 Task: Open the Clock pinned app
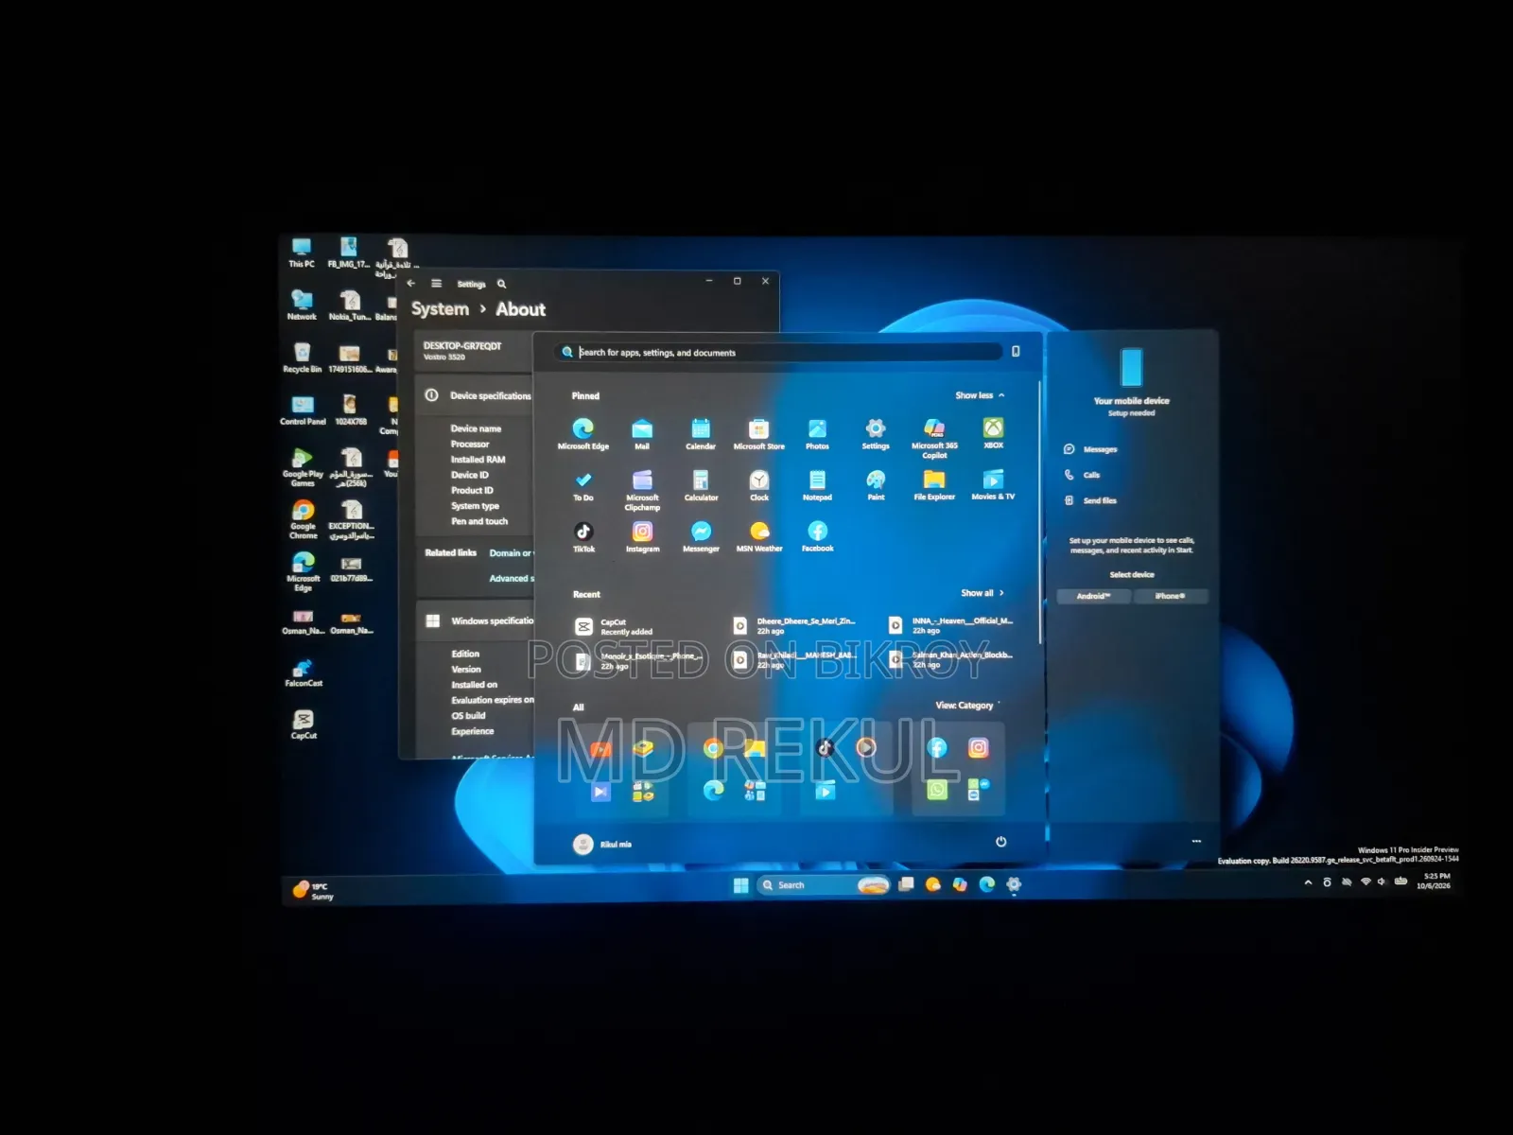tap(759, 485)
